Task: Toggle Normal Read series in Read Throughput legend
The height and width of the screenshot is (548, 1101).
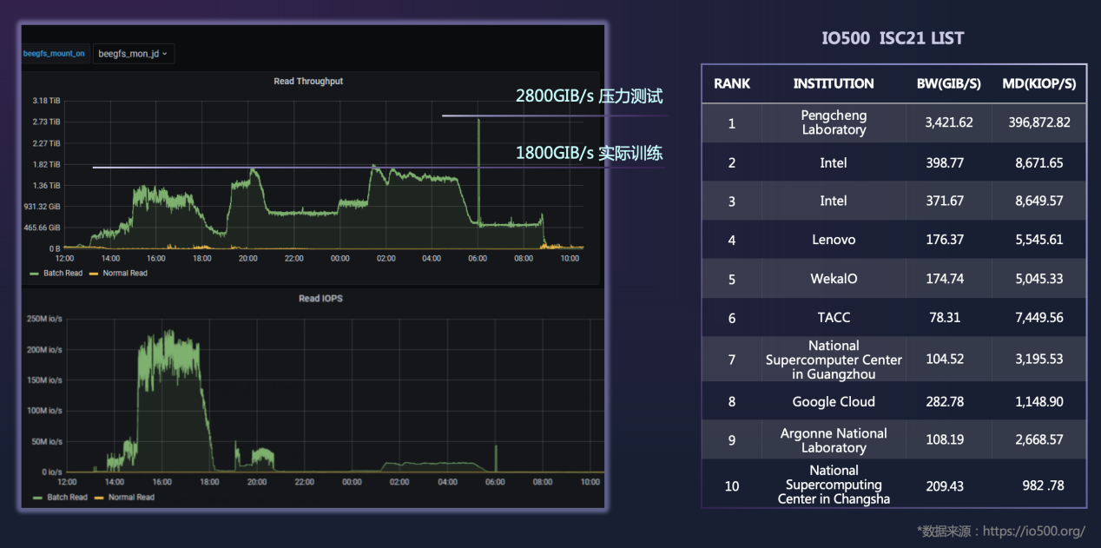Action: click(119, 273)
